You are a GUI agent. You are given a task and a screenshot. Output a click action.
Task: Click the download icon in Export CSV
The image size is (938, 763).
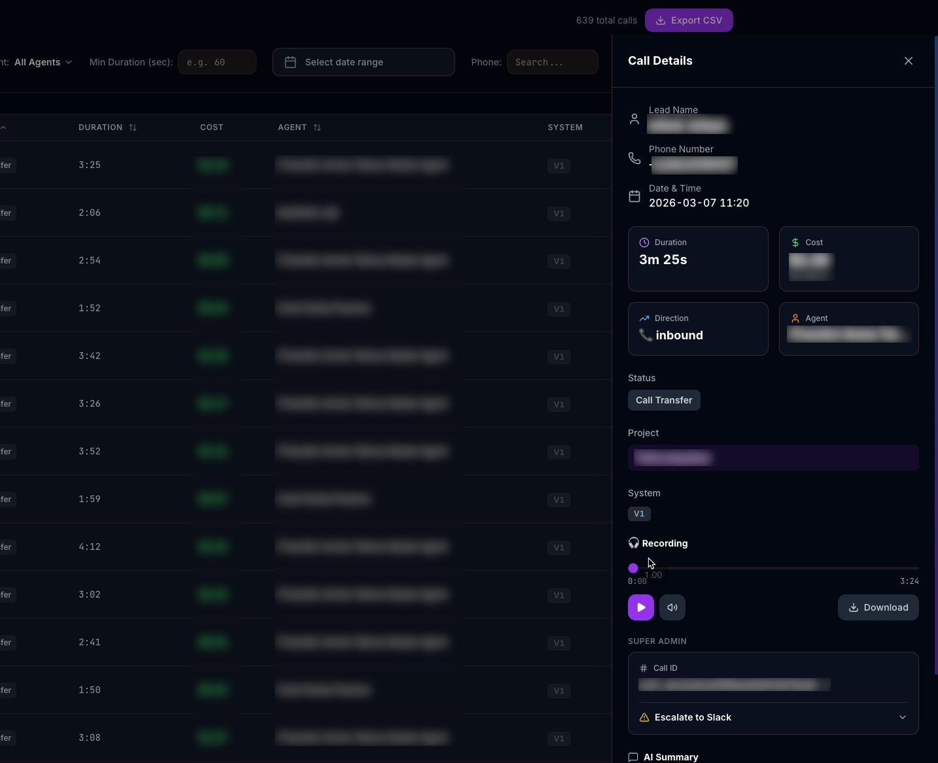pyautogui.click(x=661, y=20)
